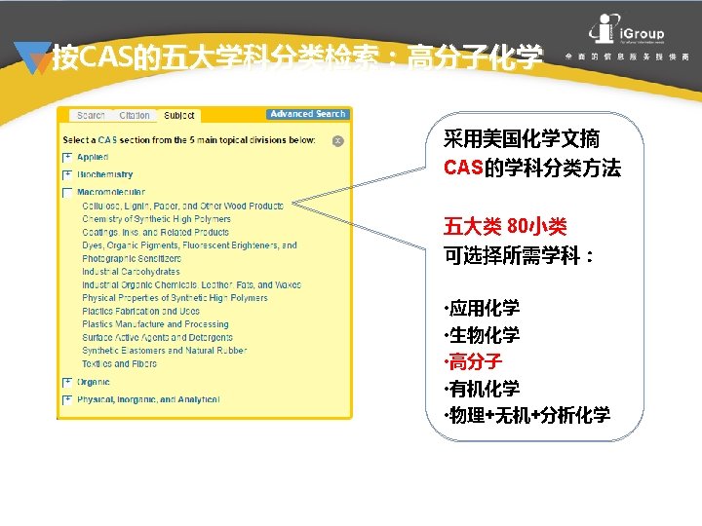Click the text 生物化学 in callout
Viewport: 702px width, 526px height.
(x=484, y=334)
